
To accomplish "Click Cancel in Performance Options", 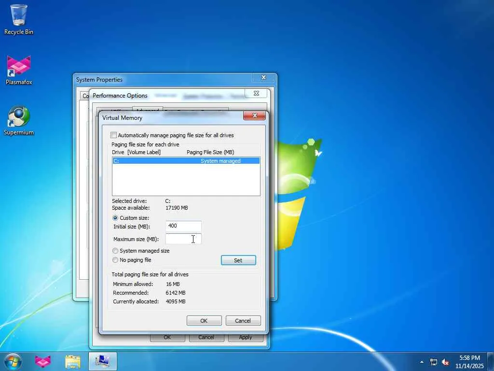I will 206,337.
